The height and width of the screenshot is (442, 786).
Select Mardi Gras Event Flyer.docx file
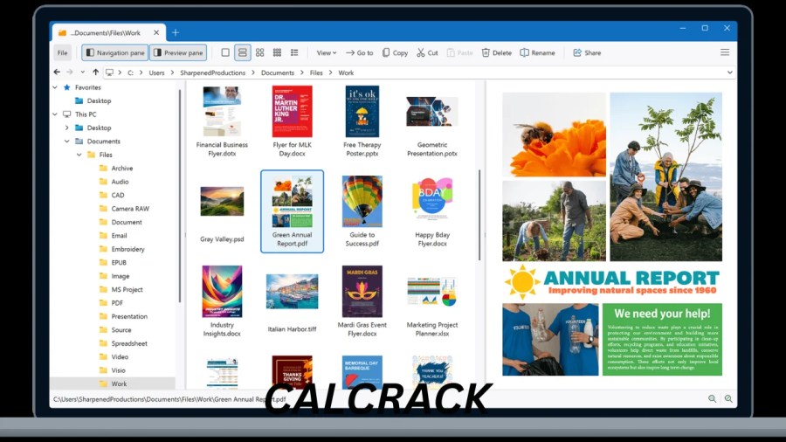[362, 301]
